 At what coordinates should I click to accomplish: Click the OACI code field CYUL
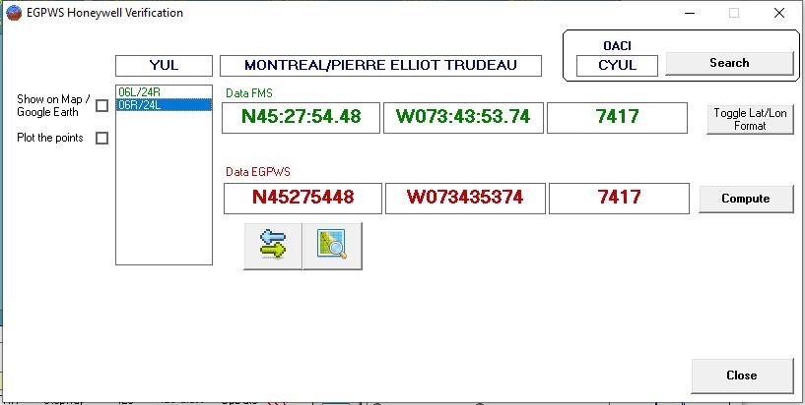pyautogui.click(x=618, y=65)
